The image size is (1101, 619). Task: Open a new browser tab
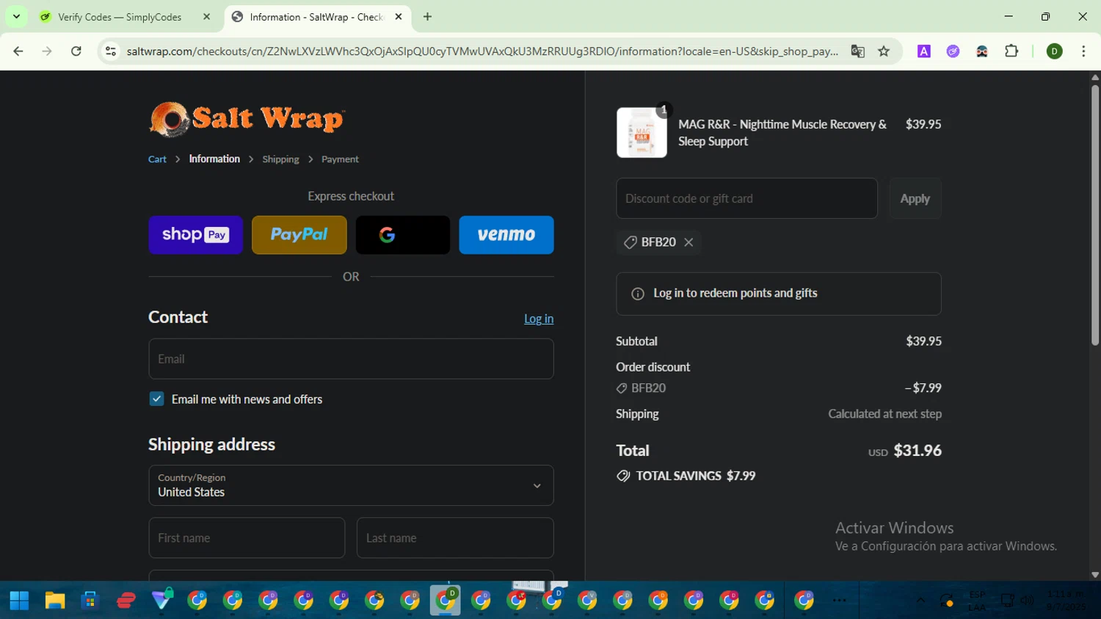(427, 17)
